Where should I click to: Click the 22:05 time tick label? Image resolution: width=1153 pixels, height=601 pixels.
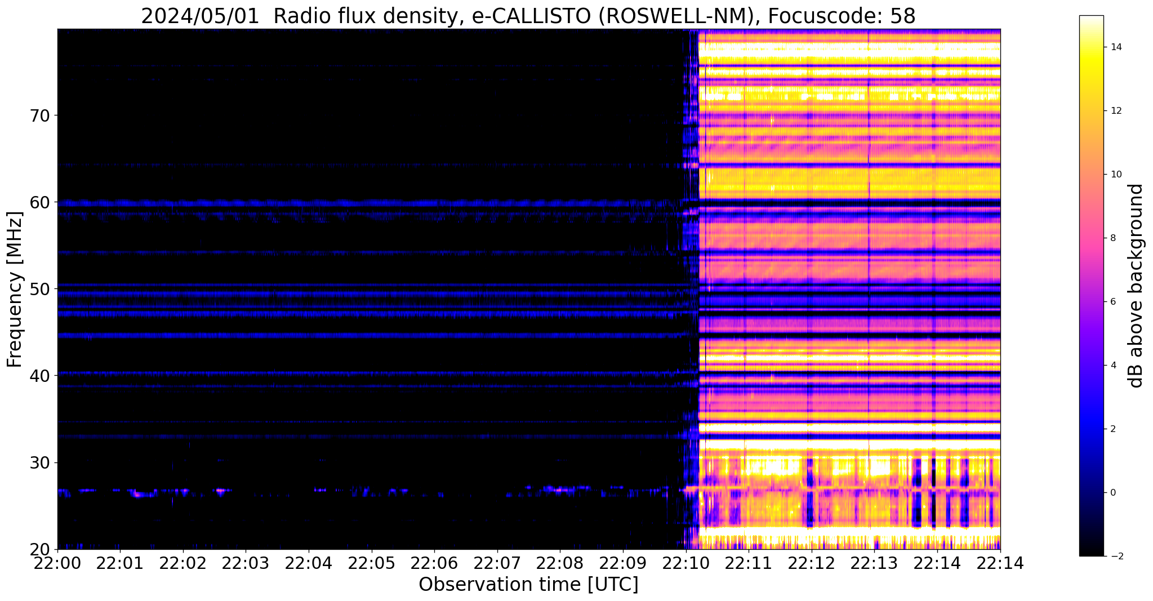click(x=372, y=563)
